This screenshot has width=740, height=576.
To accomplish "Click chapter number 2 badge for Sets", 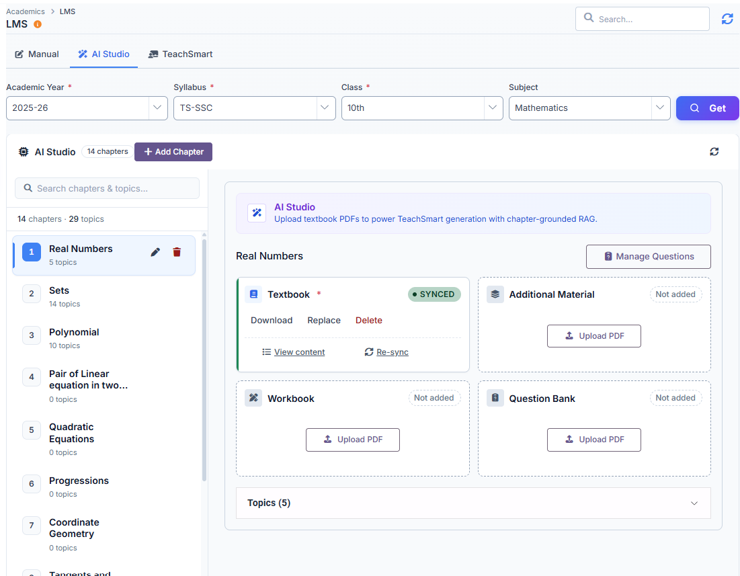I will point(32,294).
